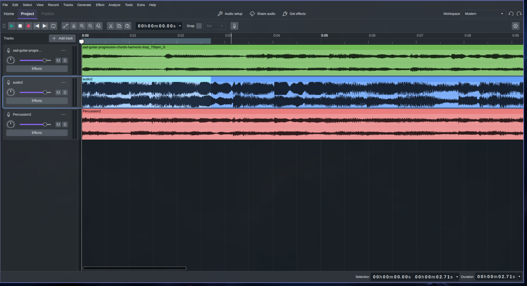
Task: Open the Generate menu
Action: coord(84,5)
